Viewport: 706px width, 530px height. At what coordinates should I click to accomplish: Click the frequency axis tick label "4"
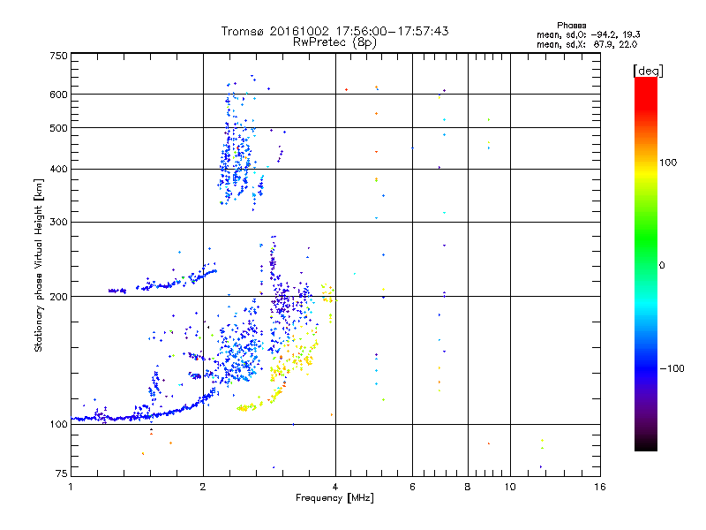pos(335,487)
